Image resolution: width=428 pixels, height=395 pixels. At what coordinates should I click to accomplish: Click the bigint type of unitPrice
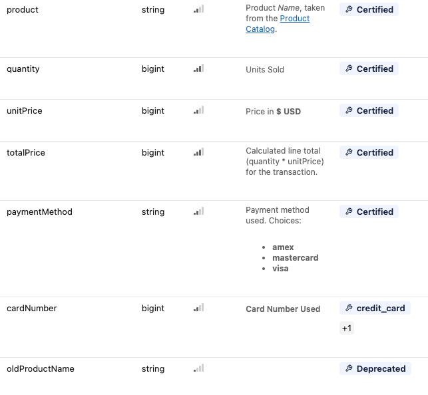click(153, 111)
